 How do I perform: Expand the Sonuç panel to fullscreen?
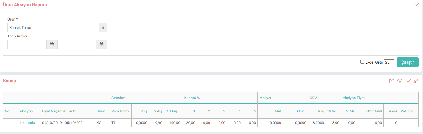point(416,81)
